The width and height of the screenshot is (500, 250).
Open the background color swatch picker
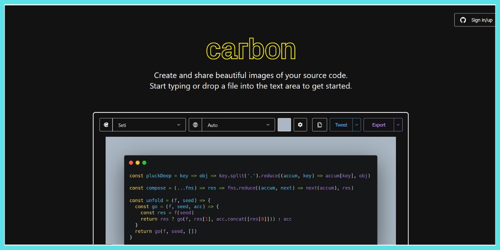coord(284,125)
